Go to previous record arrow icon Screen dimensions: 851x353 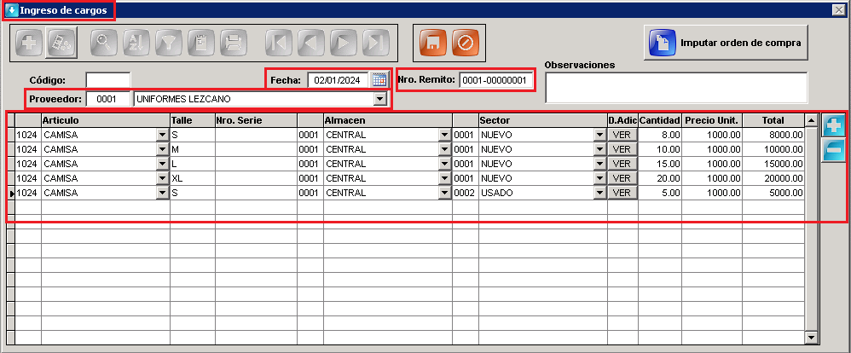311,43
